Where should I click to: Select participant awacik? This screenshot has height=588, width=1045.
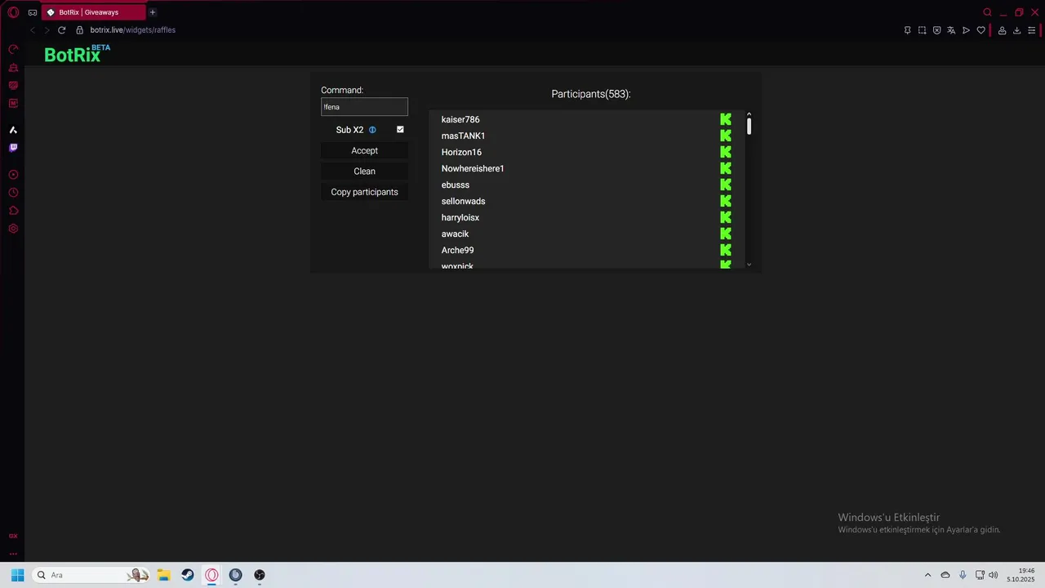point(455,234)
